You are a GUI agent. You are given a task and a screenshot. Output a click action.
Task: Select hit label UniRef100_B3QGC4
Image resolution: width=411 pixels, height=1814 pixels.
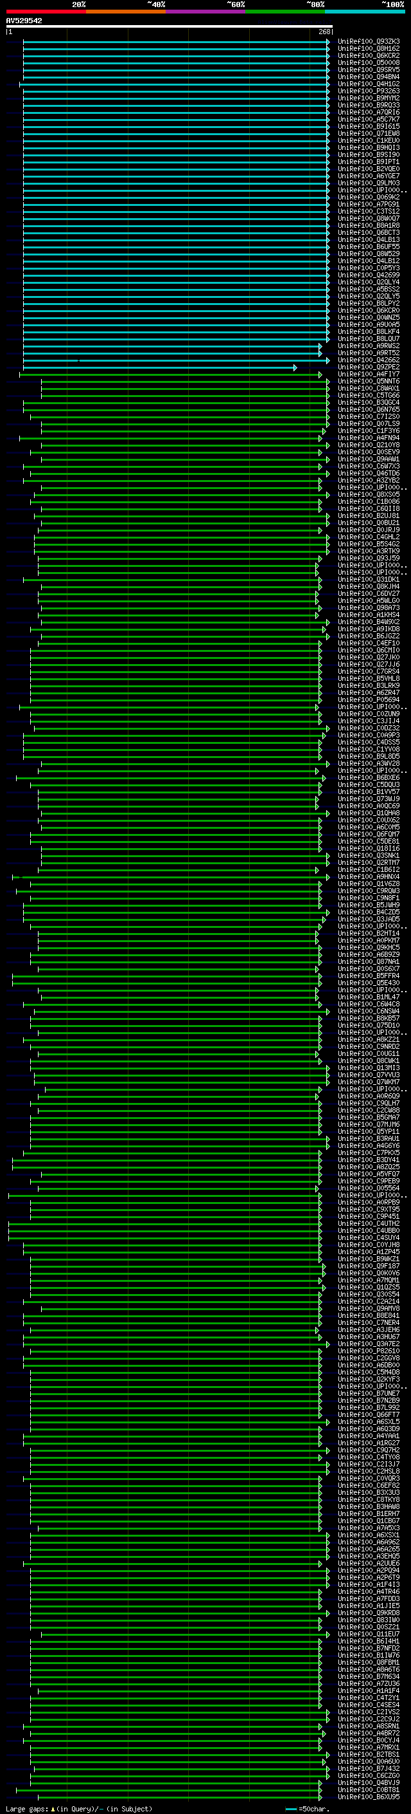(x=369, y=403)
